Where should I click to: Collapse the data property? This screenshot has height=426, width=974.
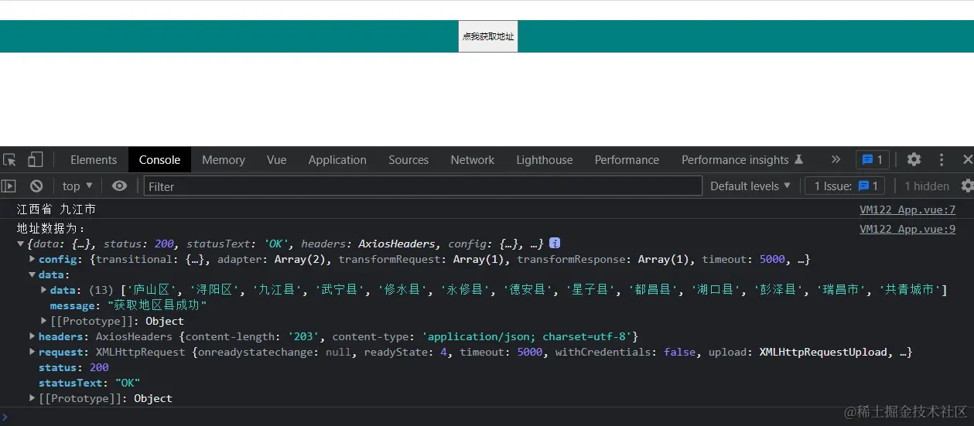click(32, 274)
